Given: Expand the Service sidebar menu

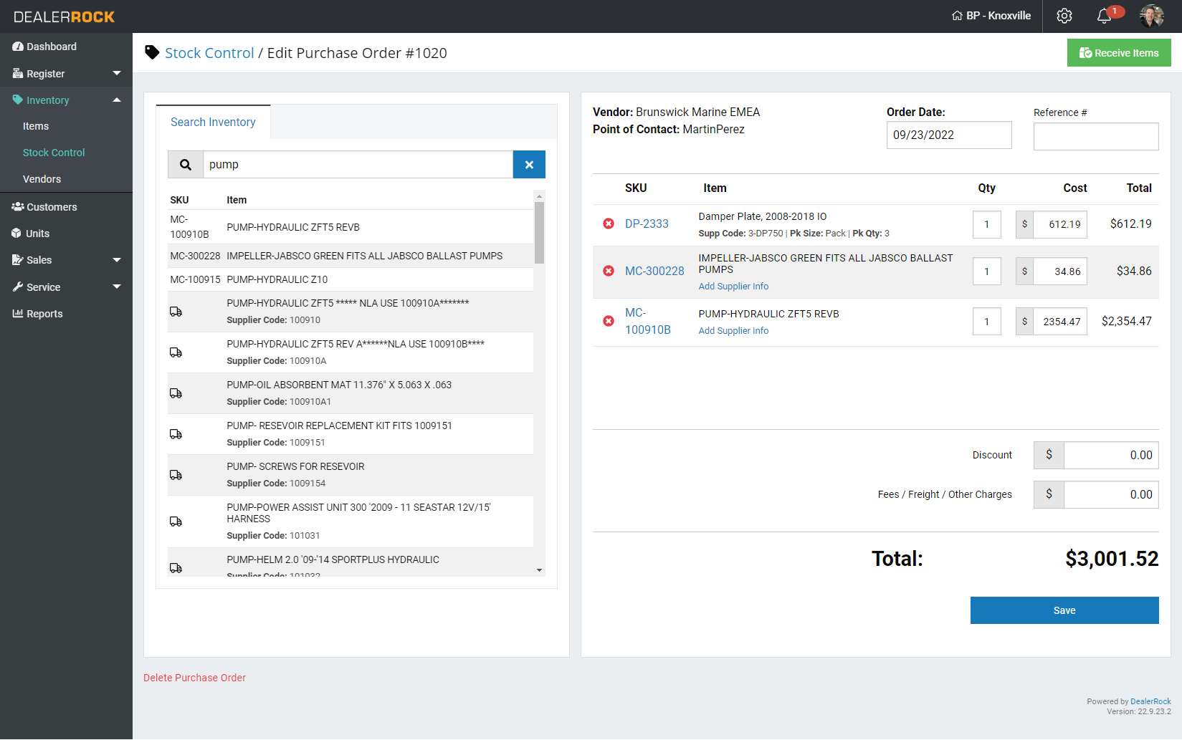Looking at the screenshot, I should coord(66,287).
